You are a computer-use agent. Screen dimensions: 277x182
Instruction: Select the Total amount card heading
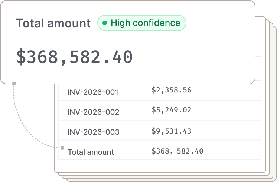coord(53,23)
